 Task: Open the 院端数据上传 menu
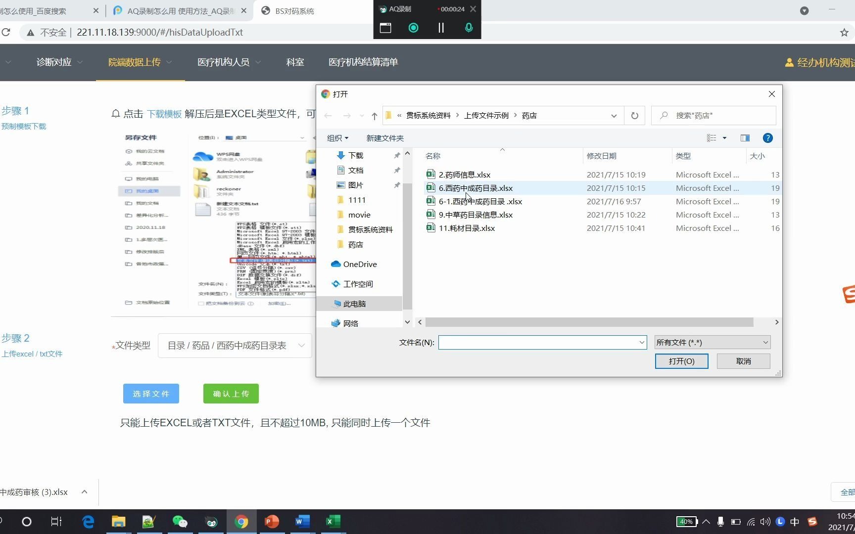click(x=140, y=62)
